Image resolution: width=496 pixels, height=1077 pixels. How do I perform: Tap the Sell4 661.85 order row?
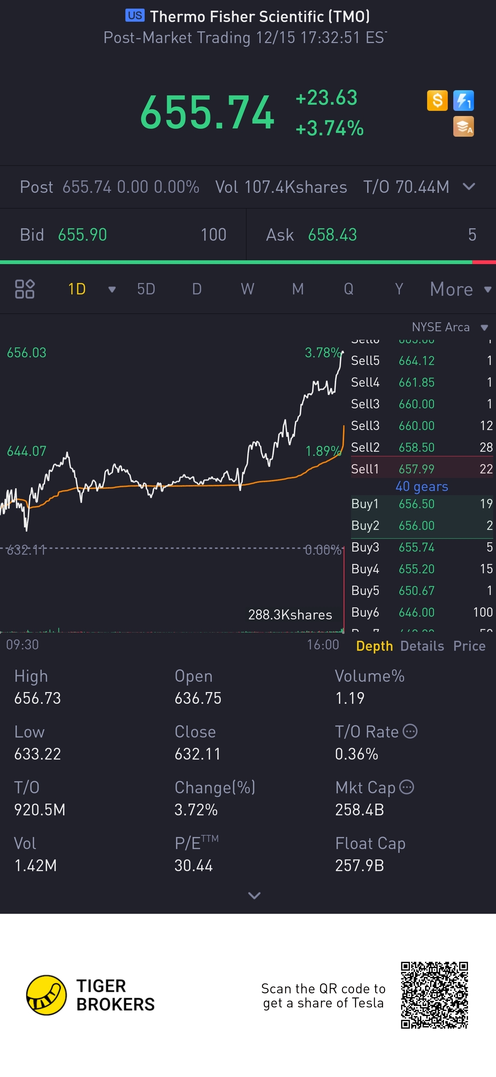coord(422,382)
